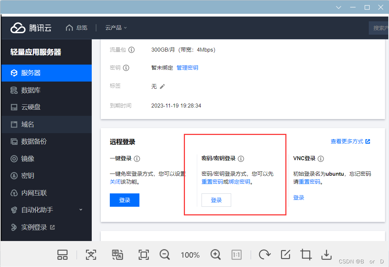
Task: Open 内网互联 in the sidebar
Action: click(x=46, y=193)
